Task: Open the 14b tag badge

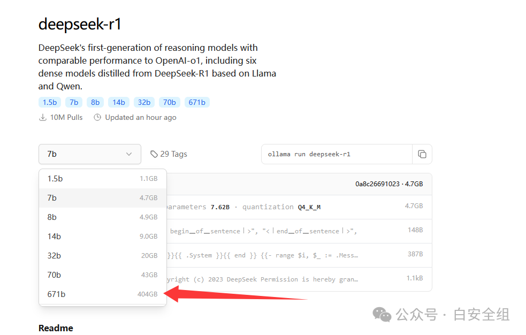Action: tap(118, 102)
